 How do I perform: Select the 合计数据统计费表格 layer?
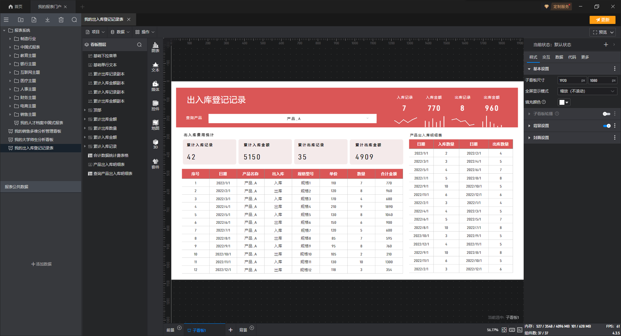[x=111, y=156]
